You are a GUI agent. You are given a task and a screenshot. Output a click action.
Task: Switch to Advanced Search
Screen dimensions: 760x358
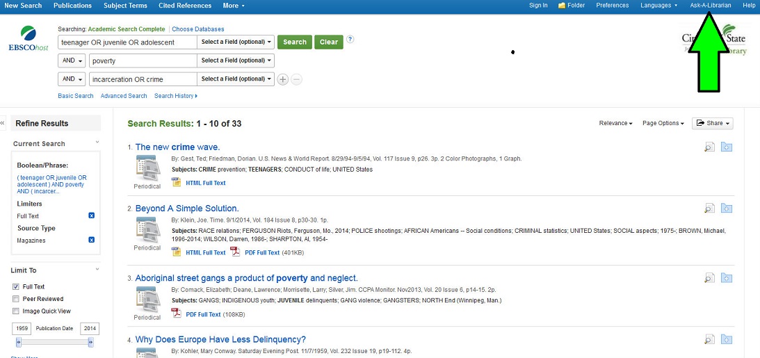pyautogui.click(x=124, y=96)
